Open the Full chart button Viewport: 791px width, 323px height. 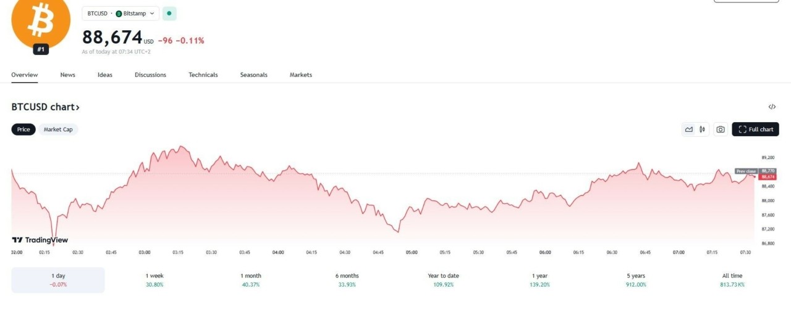755,129
